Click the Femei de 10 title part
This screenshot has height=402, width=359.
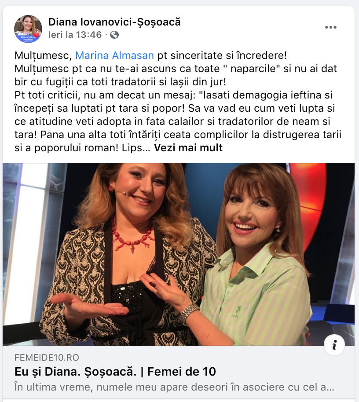(x=182, y=372)
